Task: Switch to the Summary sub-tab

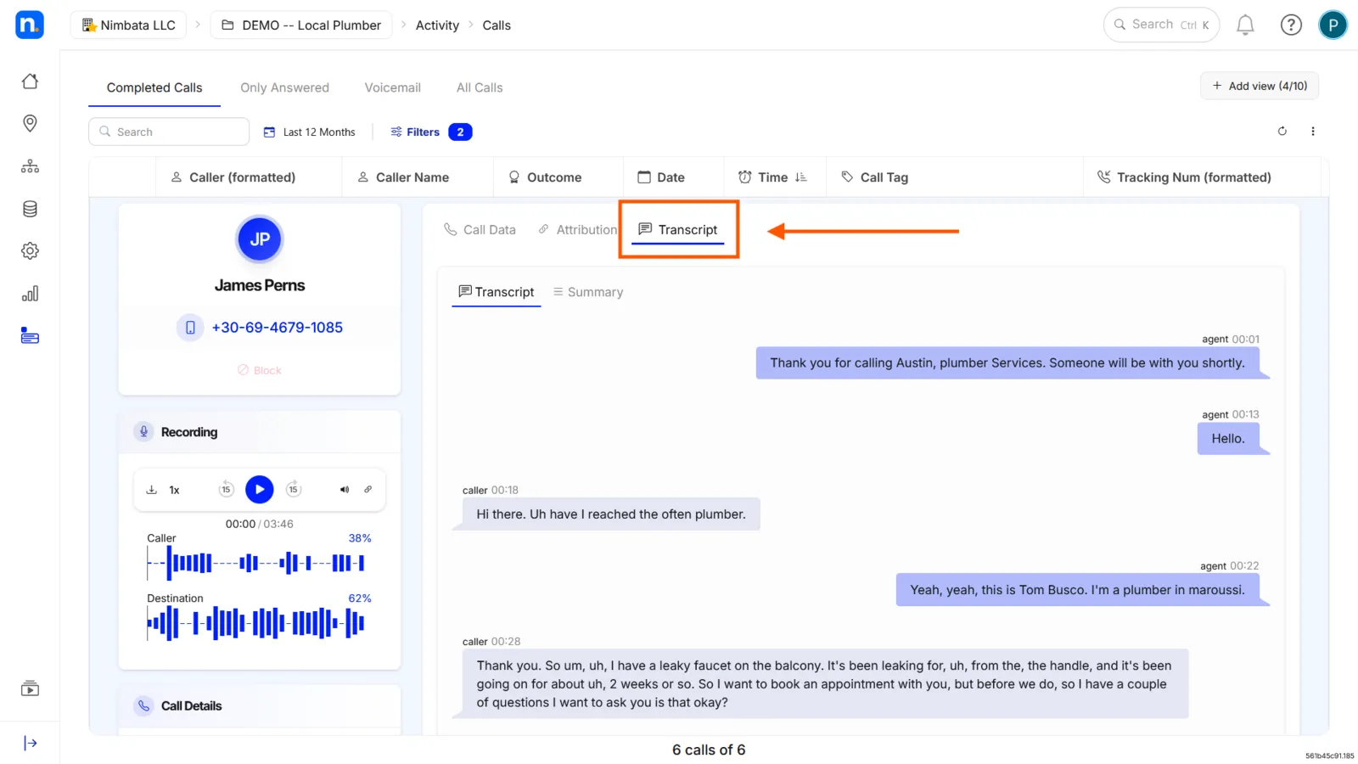Action: tap(587, 292)
